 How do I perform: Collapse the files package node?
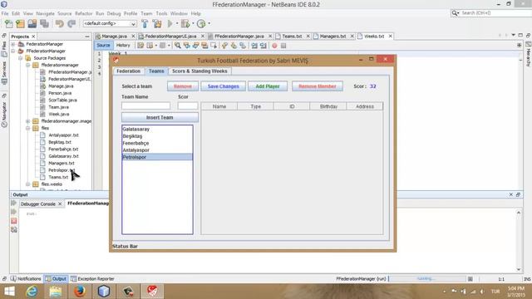click(x=27, y=128)
